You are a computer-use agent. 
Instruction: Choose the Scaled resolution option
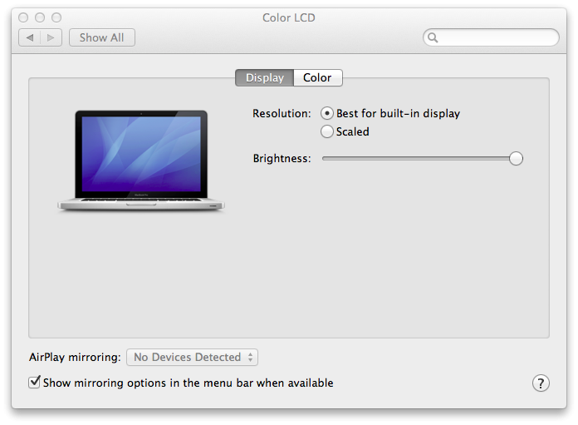coord(327,131)
